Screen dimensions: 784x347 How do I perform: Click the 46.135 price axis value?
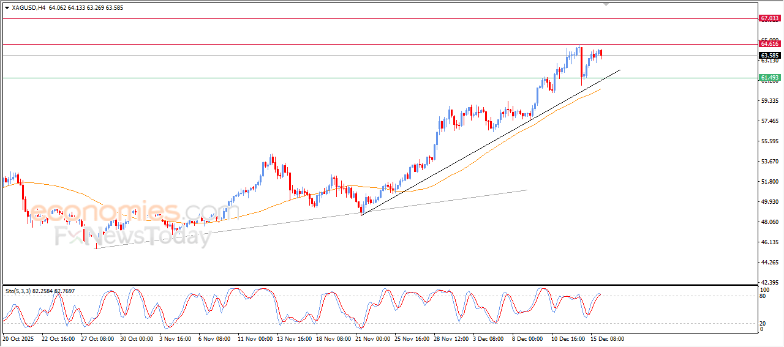click(769, 242)
